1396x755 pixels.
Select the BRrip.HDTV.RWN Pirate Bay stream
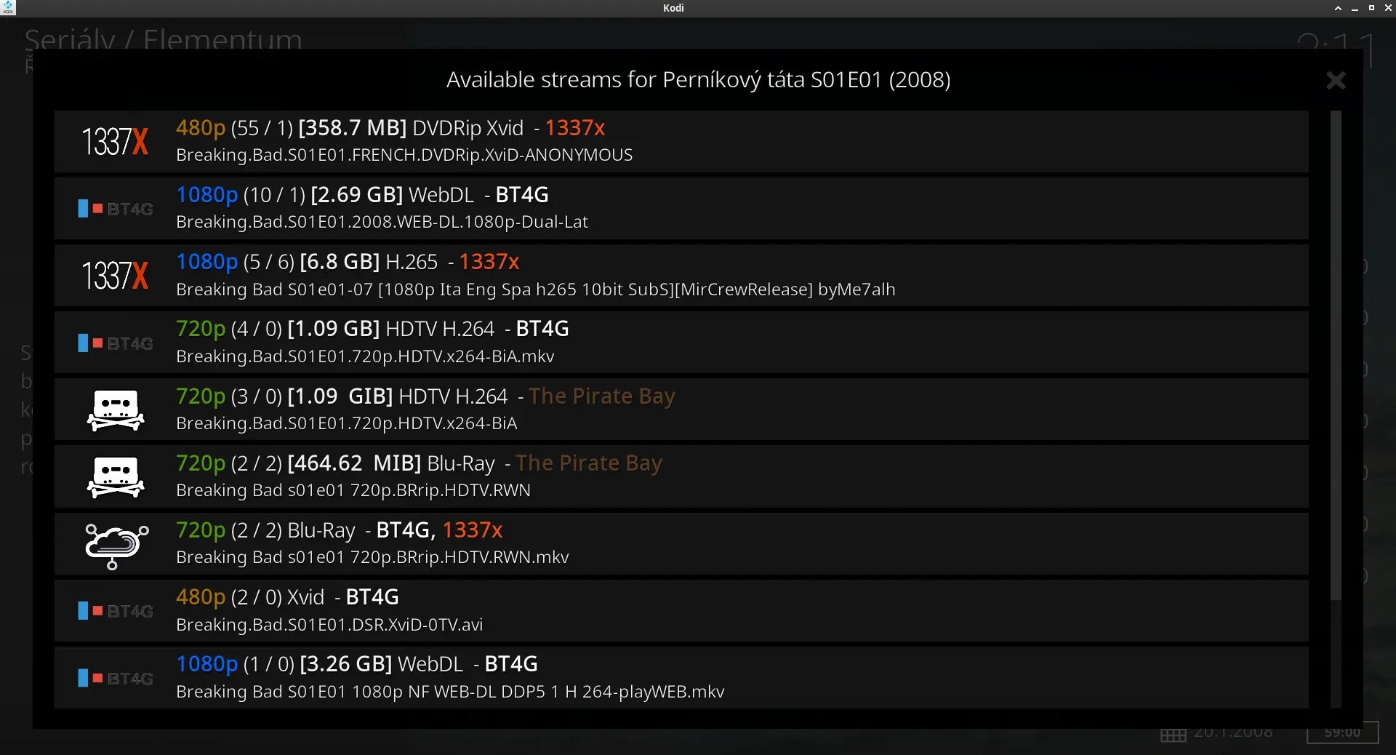681,476
